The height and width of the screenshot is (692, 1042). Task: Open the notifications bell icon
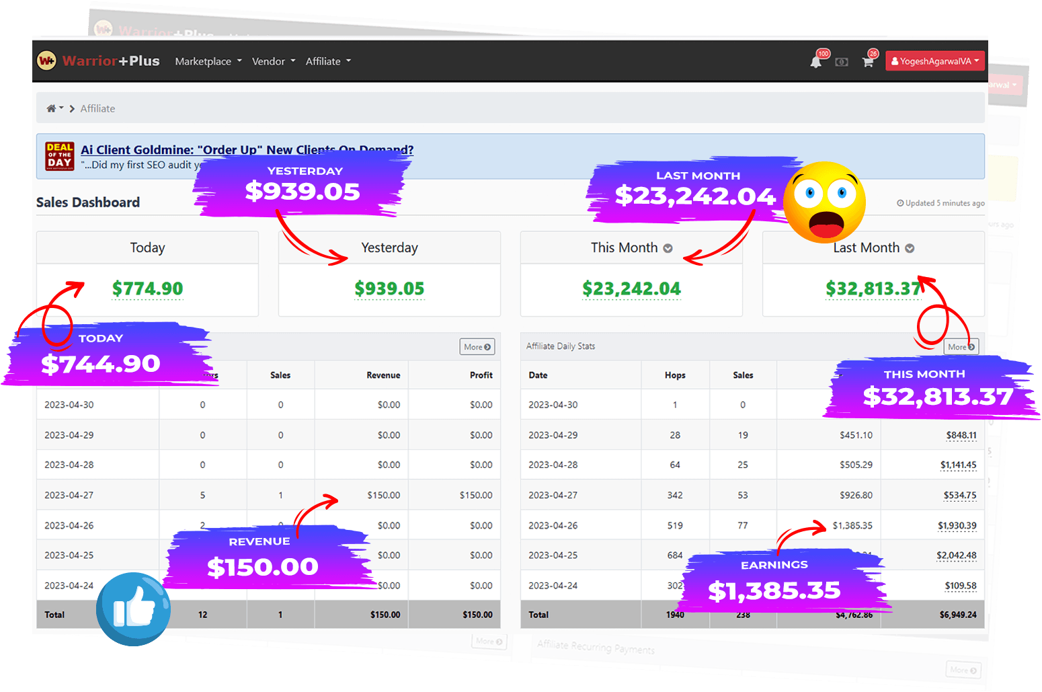815,62
